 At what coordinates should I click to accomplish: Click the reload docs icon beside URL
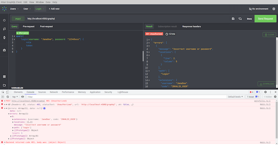(x=240, y=19)
